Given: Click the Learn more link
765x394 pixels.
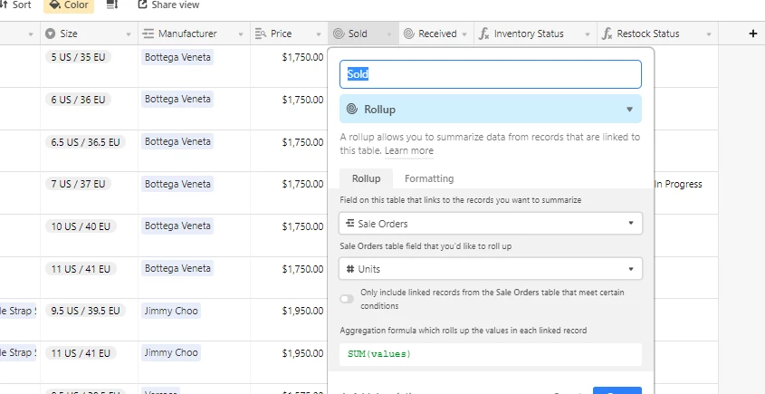Looking at the screenshot, I should pos(409,151).
